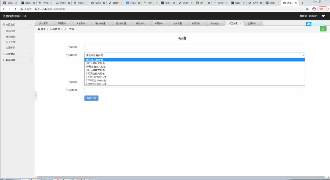Click the green refresh icon button

pos(323,29)
